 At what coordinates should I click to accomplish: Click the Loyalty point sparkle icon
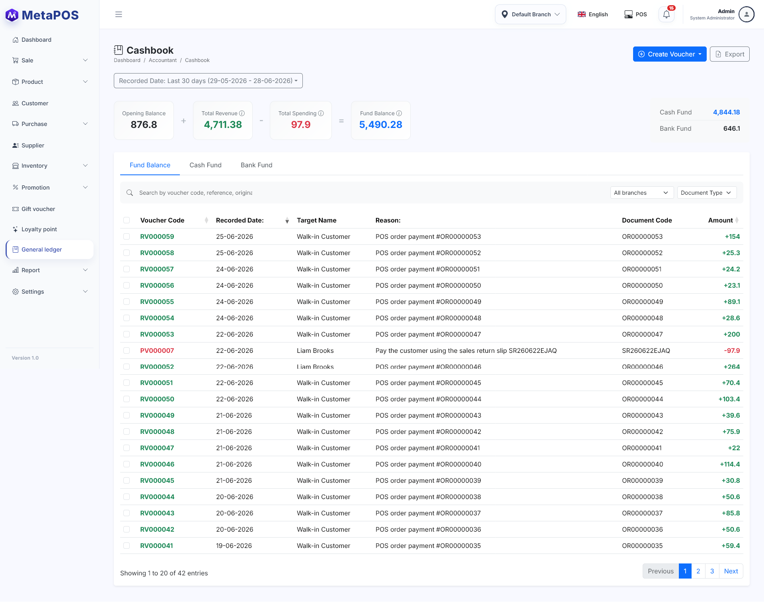click(16, 229)
